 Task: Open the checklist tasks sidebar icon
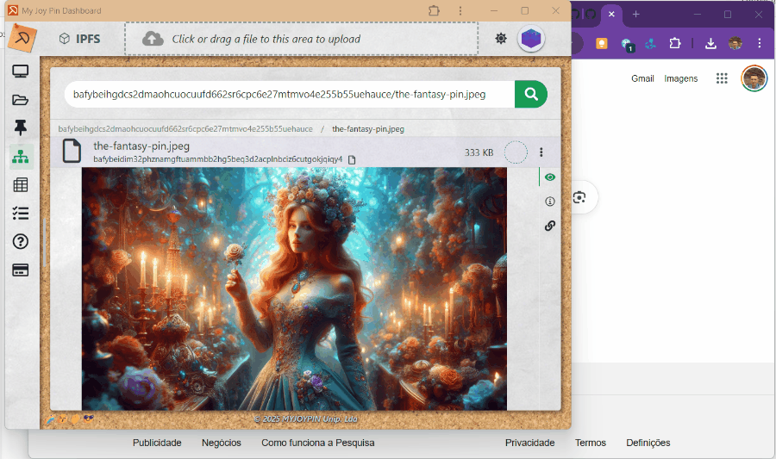pos(21,214)
